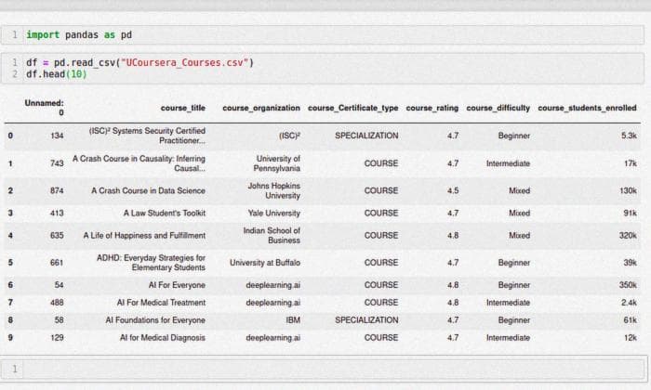
Task: Click 'COURSE' type in the Yale University row
Action: click(x=381, y=213)
